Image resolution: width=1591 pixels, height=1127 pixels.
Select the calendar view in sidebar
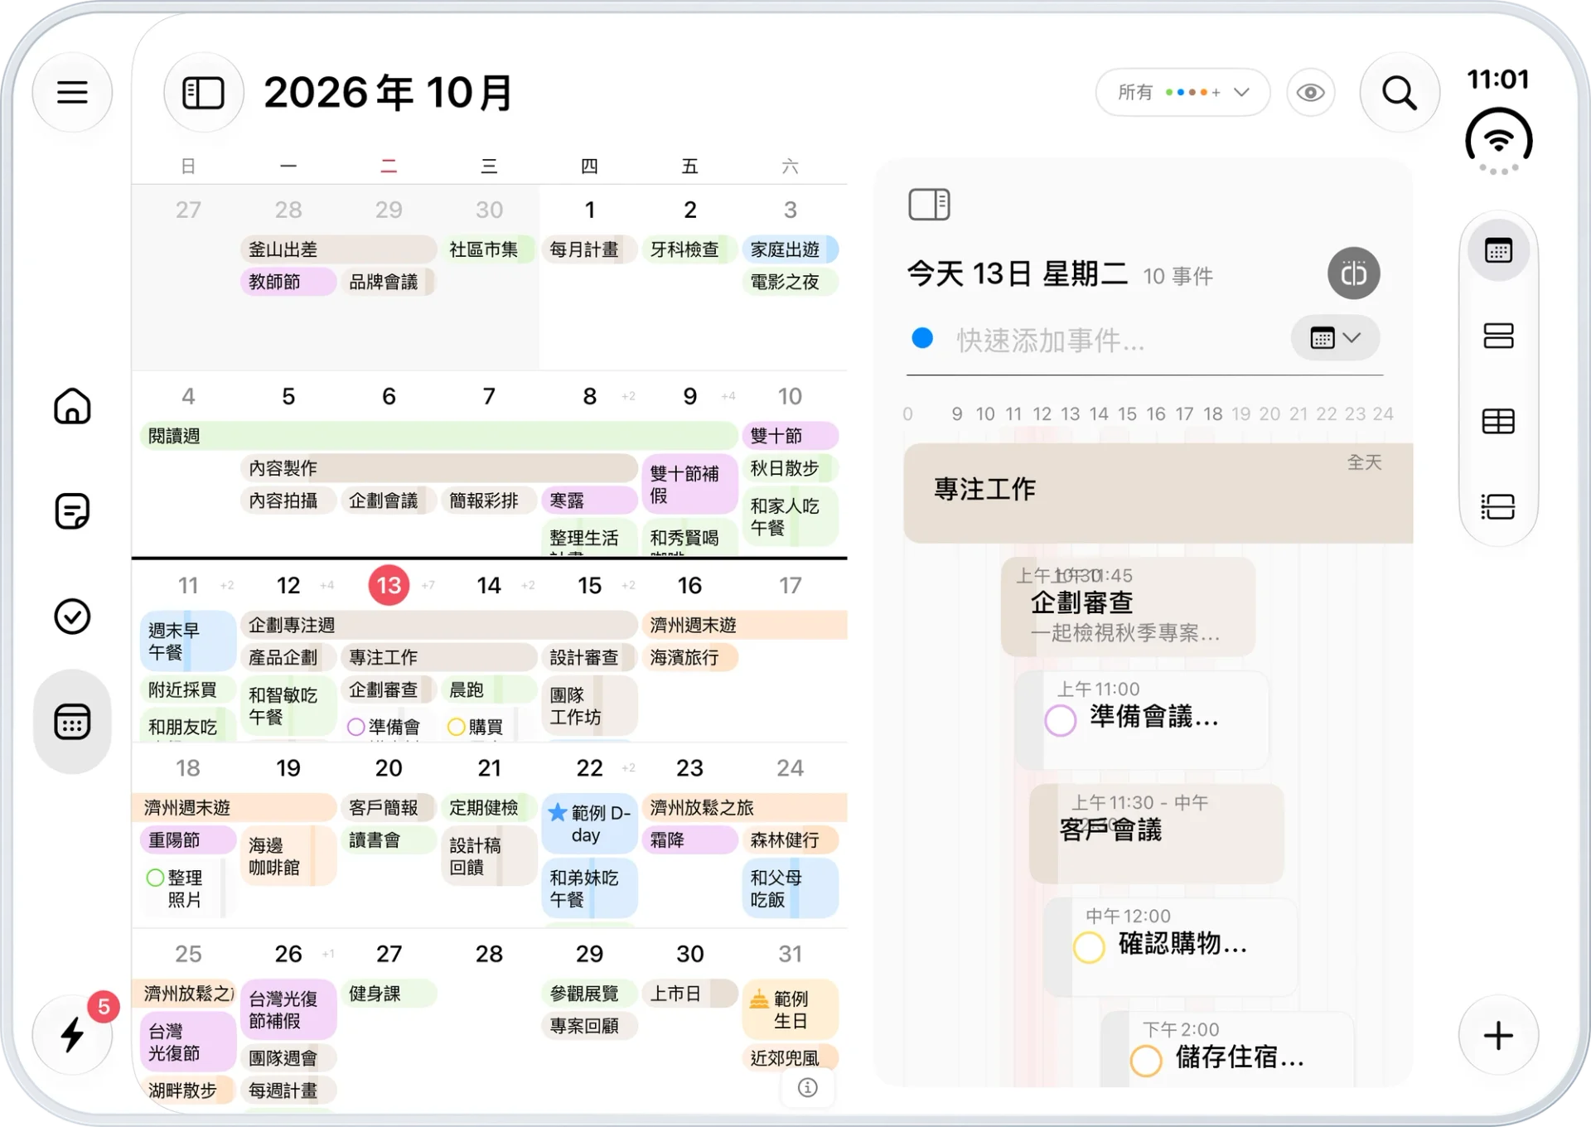[72, 722]
